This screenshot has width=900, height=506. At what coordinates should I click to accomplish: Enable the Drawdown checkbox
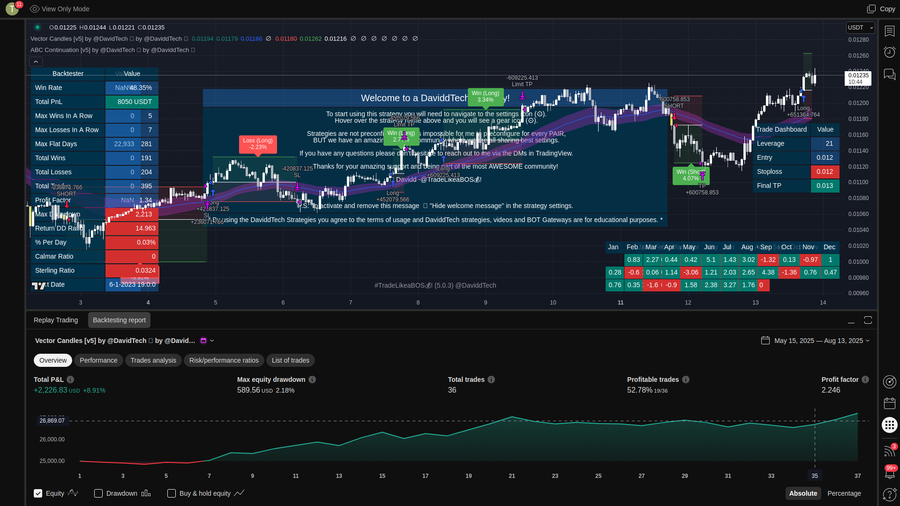pos(98,493)
